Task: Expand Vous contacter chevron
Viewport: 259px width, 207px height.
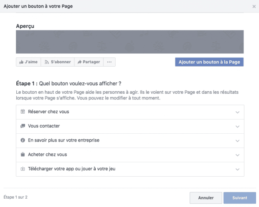Action: click(237, 127)
